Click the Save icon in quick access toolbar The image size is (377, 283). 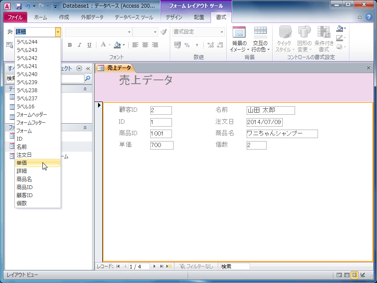(x=19, y=6)
